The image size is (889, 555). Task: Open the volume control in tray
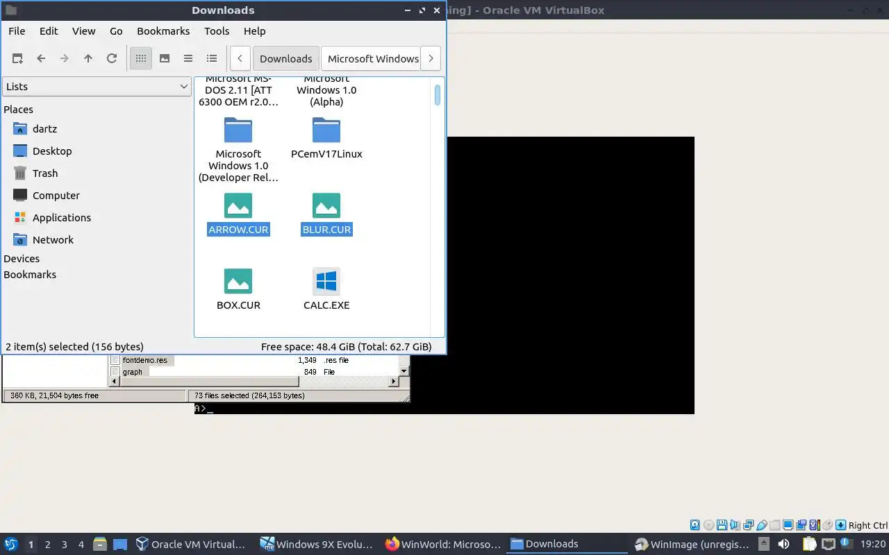pyautogui.click(x=783, y=544)
